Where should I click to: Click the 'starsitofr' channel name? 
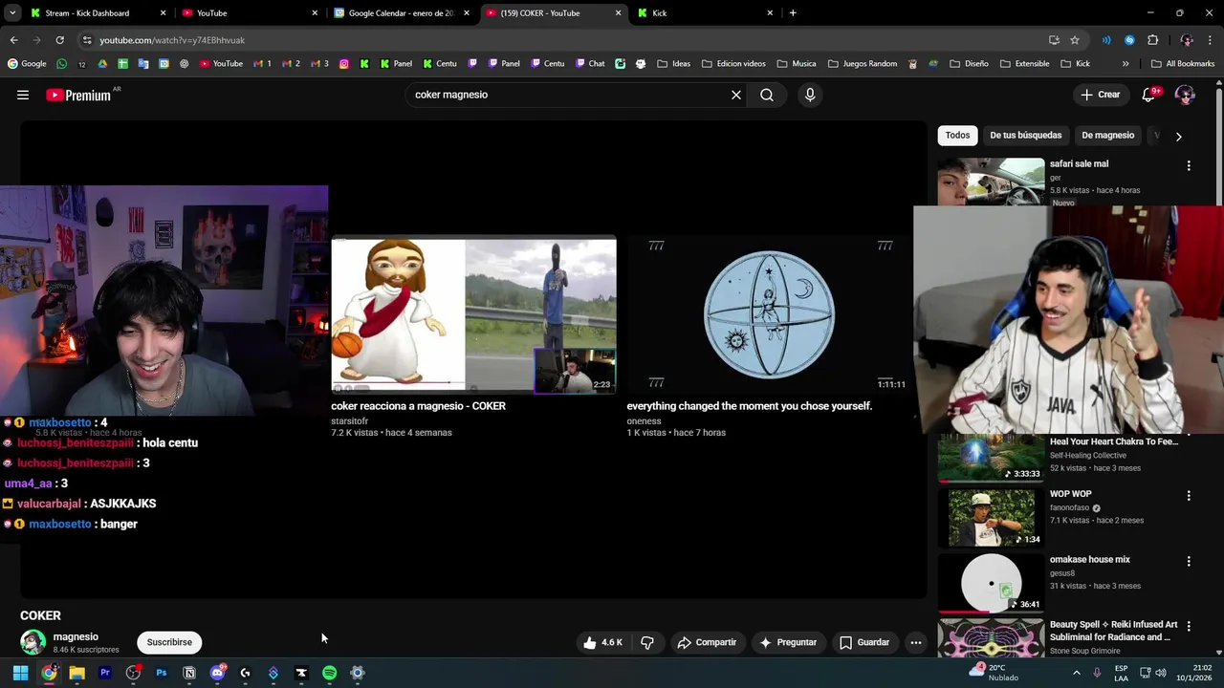point(349,421)
